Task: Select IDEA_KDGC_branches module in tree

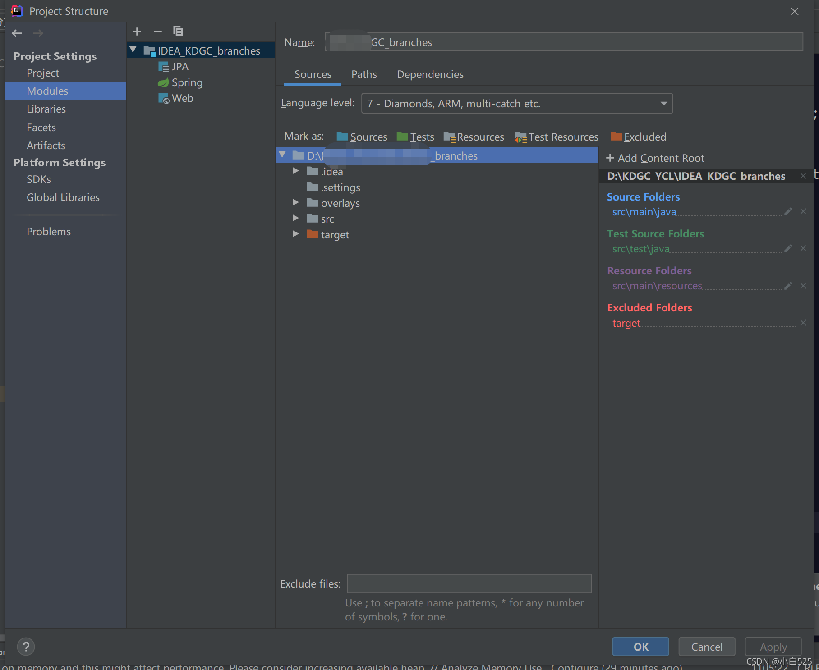Action: [x=202, y=50]
